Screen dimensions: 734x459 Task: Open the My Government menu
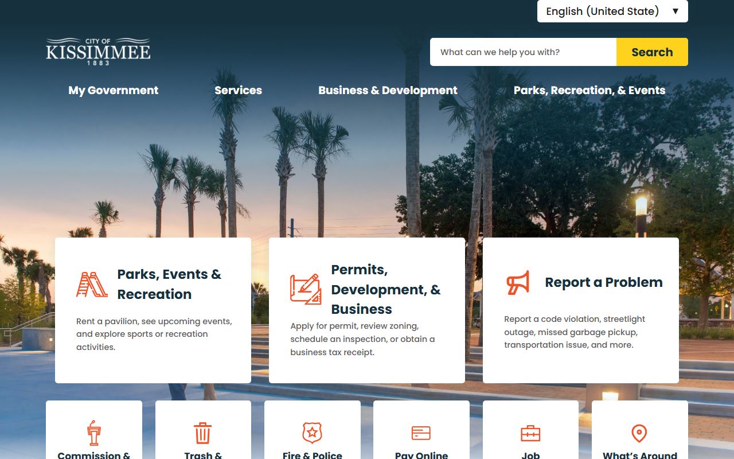113,90
